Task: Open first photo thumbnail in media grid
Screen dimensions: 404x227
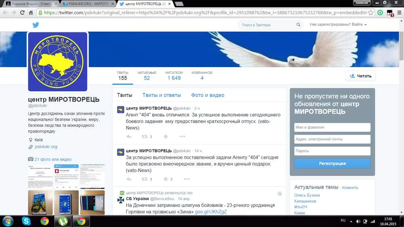Action: (x=40, y=176)
